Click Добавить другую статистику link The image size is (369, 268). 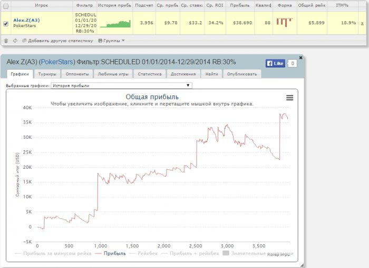point(57,41)
